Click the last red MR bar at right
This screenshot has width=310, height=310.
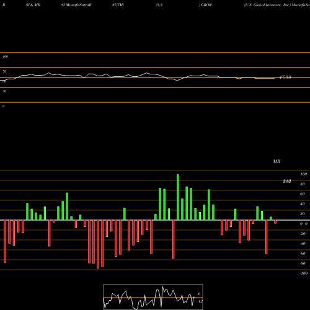[x=275, y=222]
